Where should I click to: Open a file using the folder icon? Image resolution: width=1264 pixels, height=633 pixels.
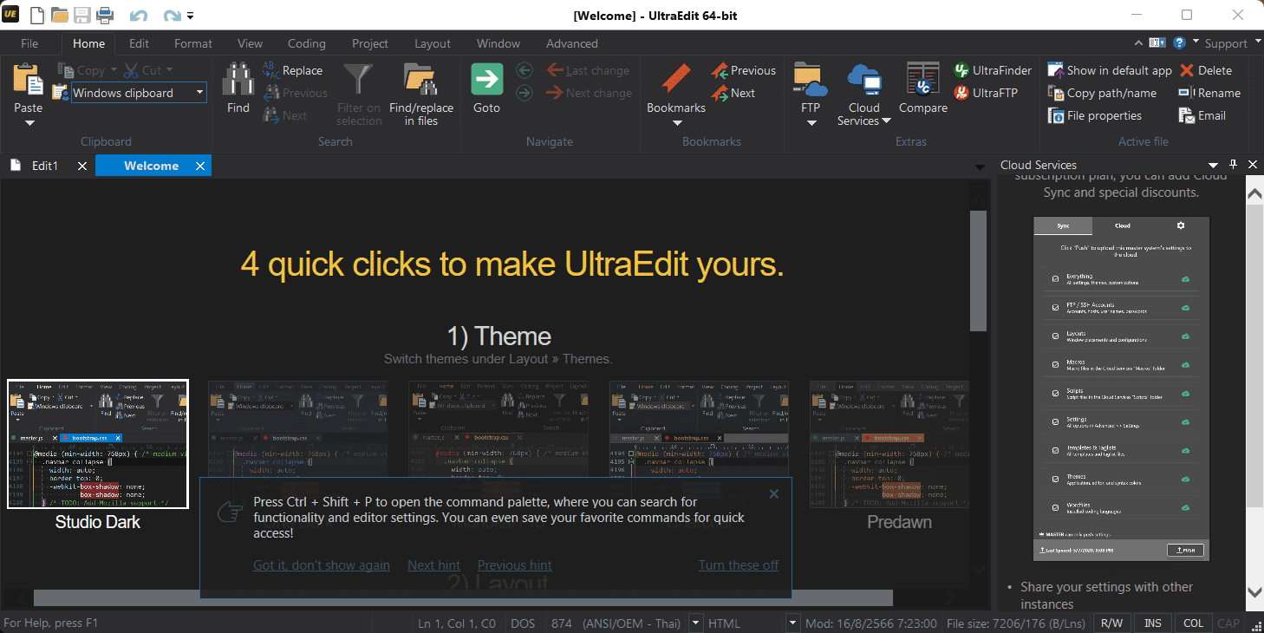click(x=59, y=15)
